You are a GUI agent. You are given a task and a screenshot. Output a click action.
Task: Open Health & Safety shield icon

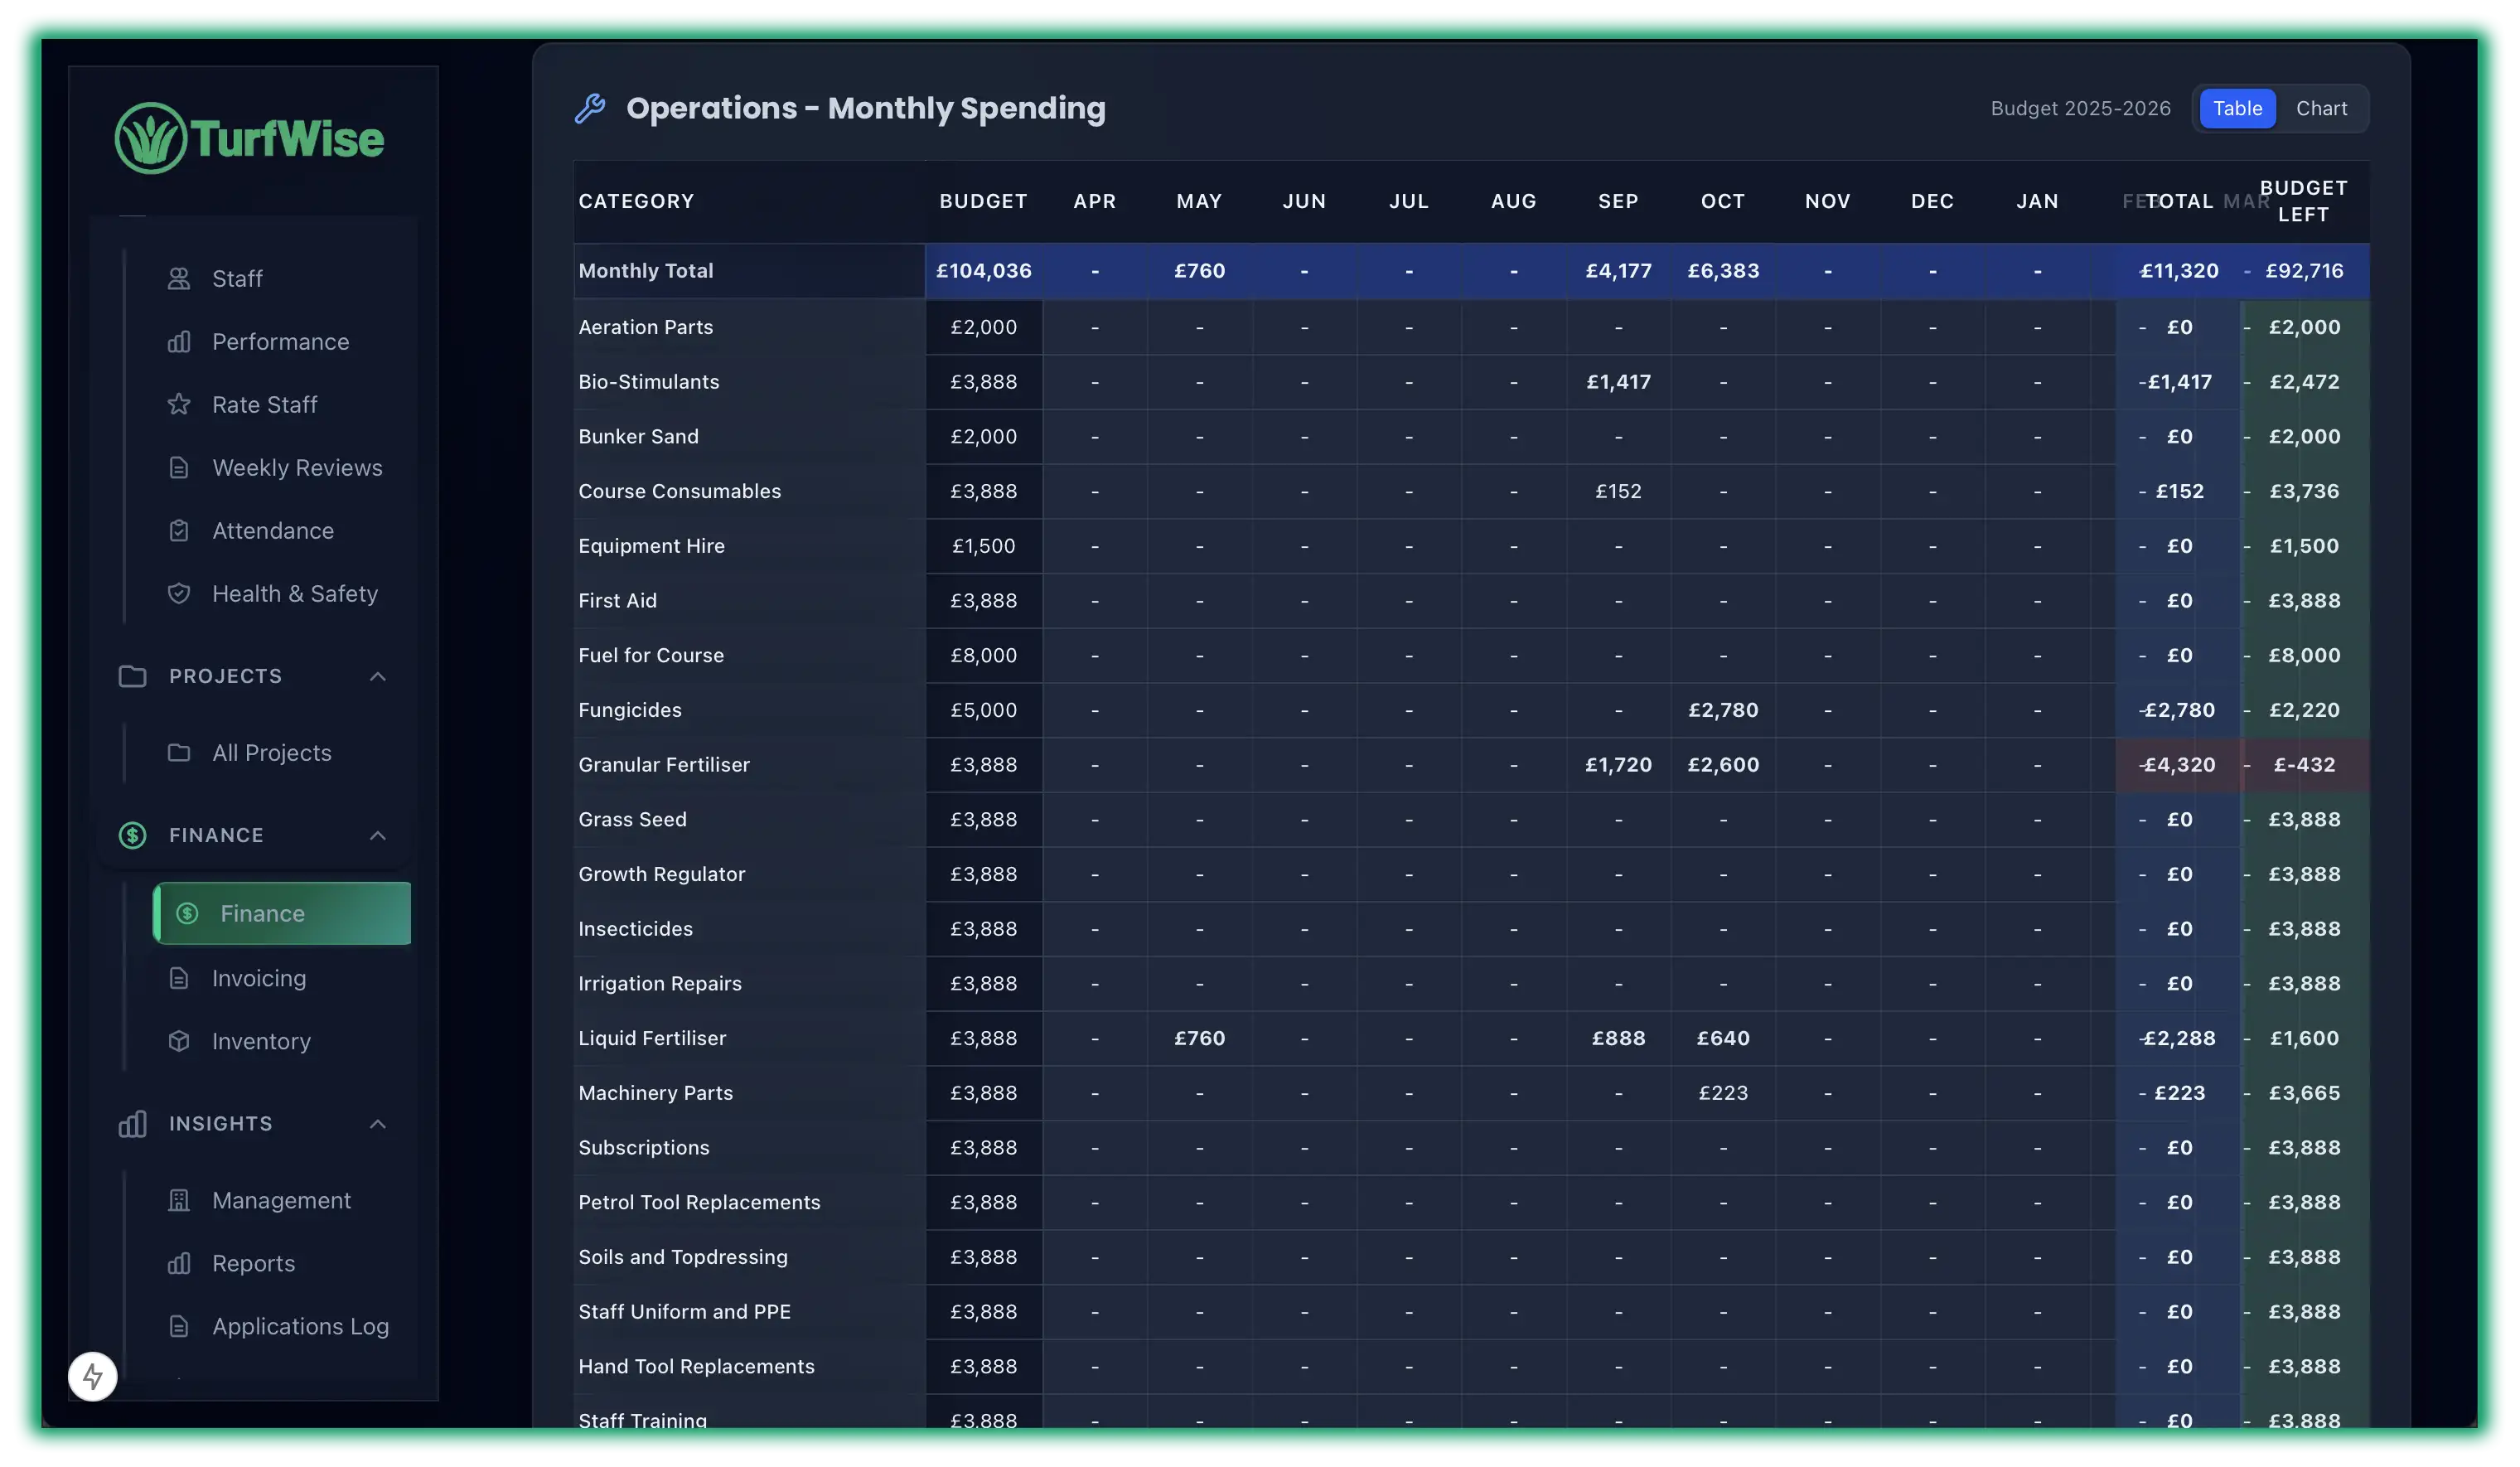(180, 593)
